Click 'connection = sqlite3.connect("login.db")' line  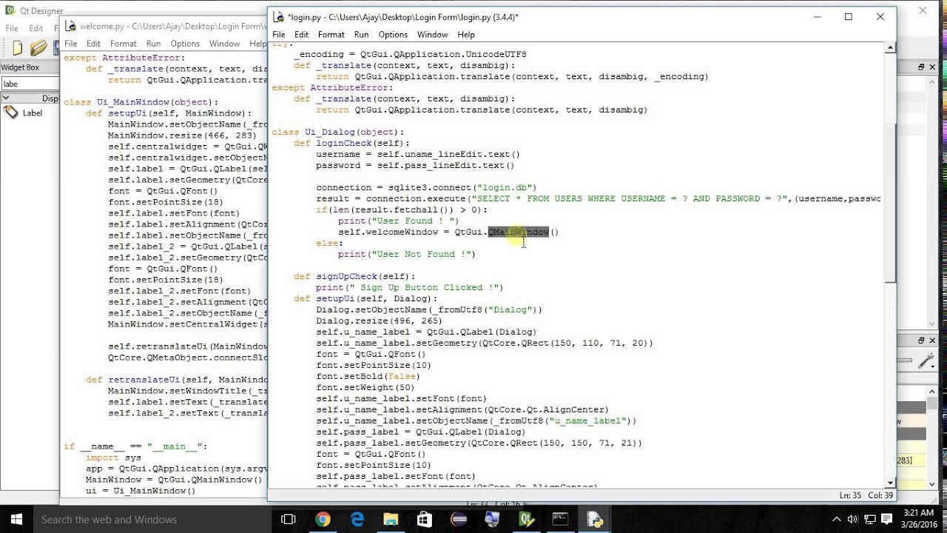pos(426,187)
